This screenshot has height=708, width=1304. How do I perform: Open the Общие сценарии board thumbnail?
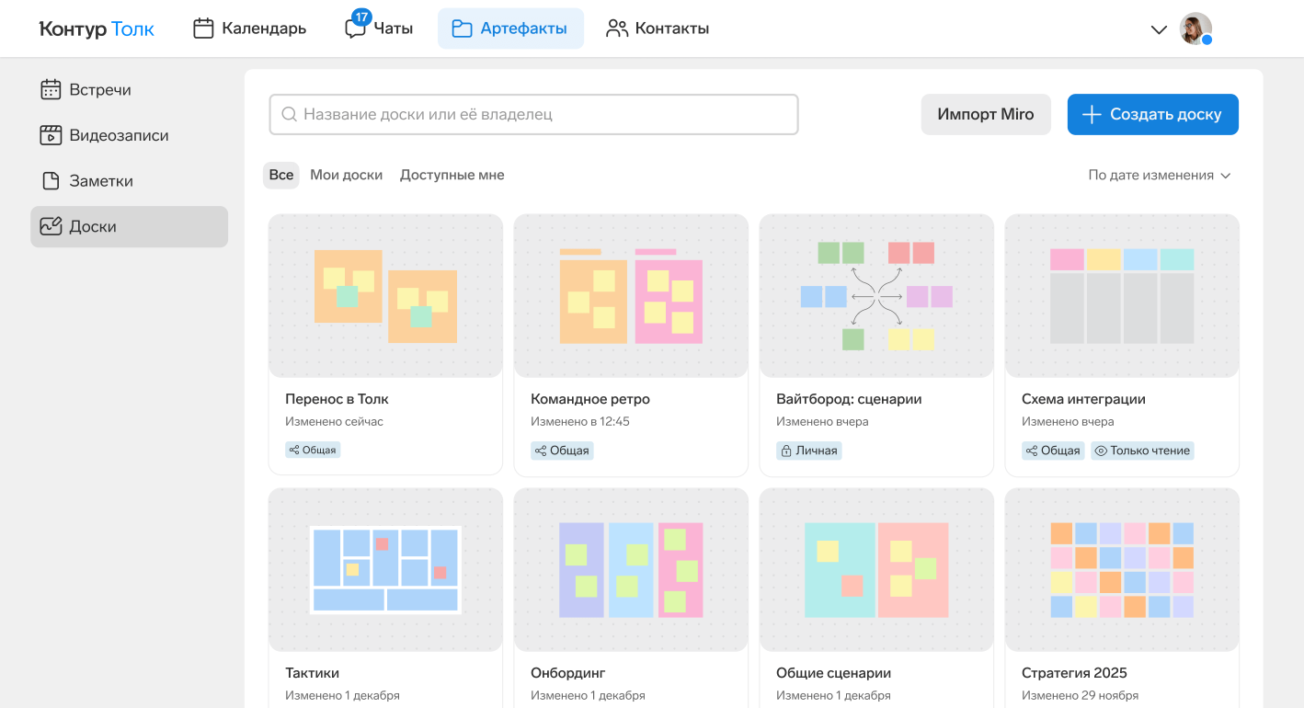click(876, 570)
